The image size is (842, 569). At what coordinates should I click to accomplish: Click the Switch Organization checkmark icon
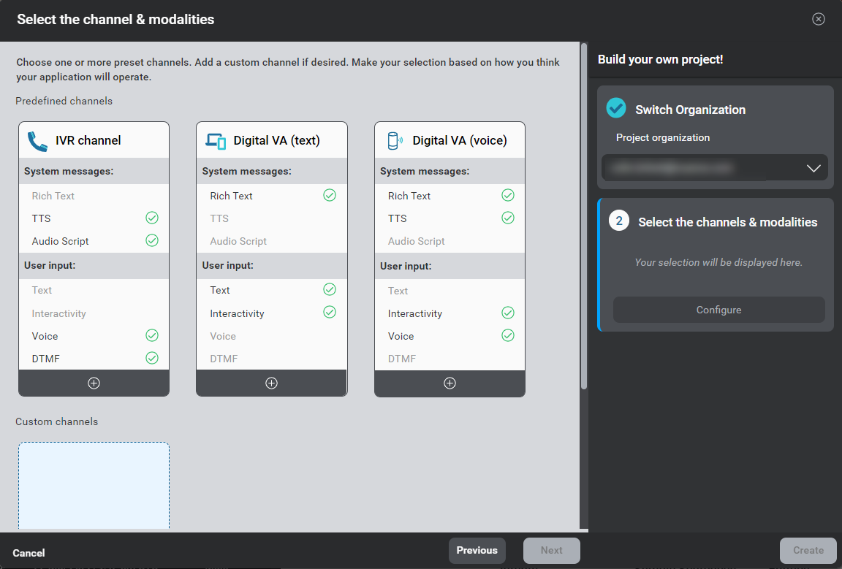click(x=616, y=109)
